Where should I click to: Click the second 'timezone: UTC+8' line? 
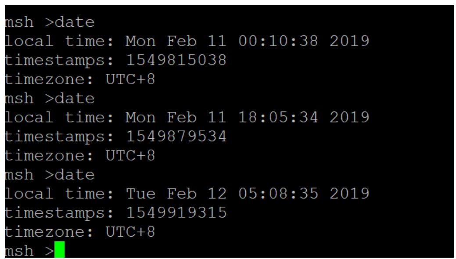(80, 156)
